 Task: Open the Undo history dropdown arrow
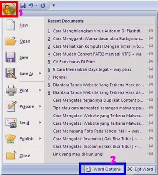pos(36,5)
